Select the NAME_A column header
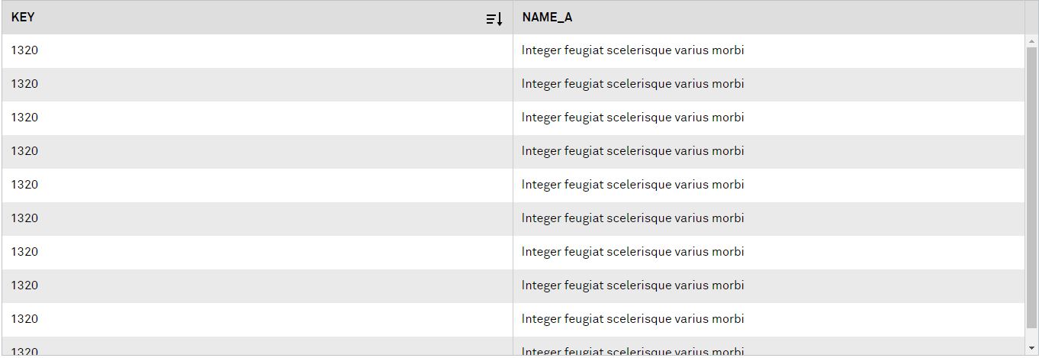This screenshot has width=1039, height=358. coord(547,18)
